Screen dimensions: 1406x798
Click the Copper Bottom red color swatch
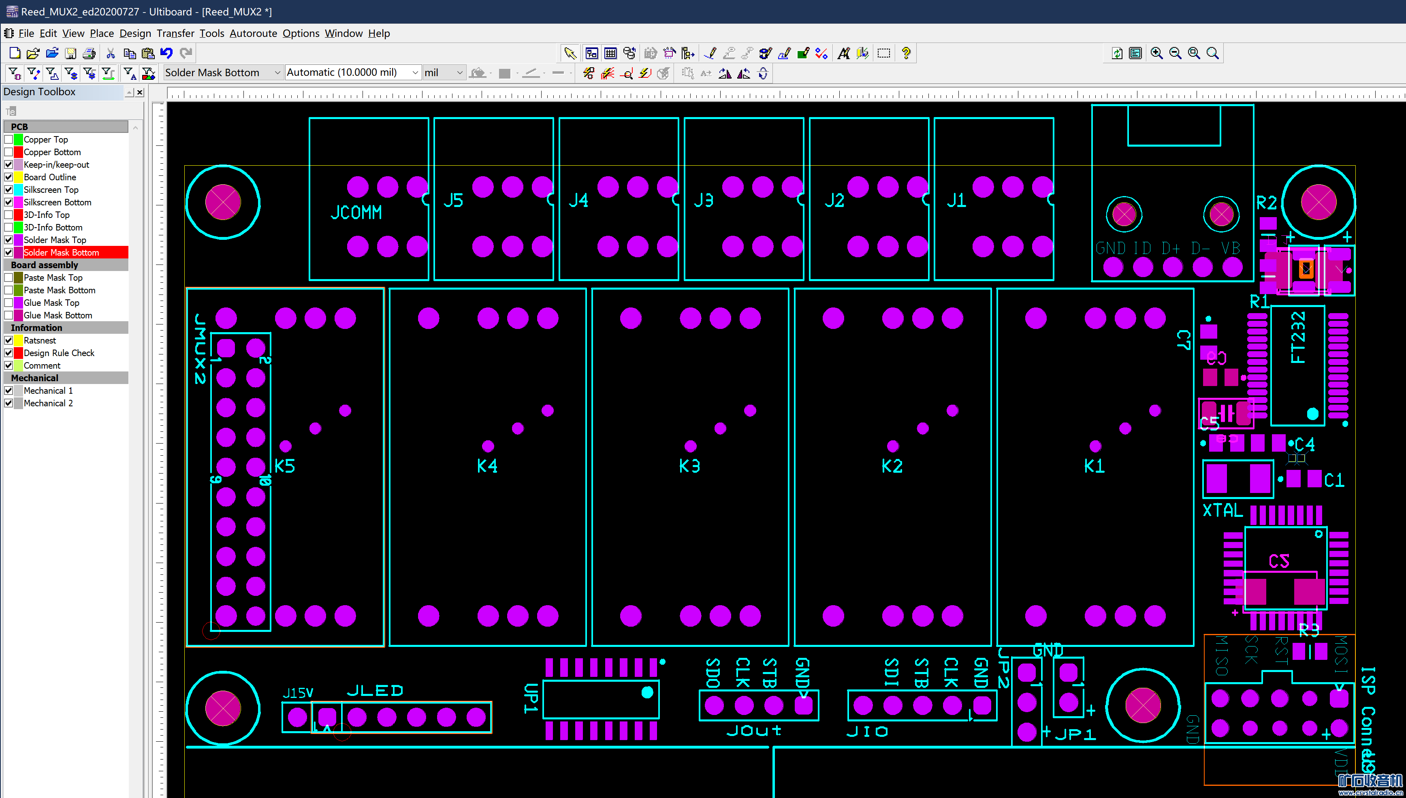[19, 152]
